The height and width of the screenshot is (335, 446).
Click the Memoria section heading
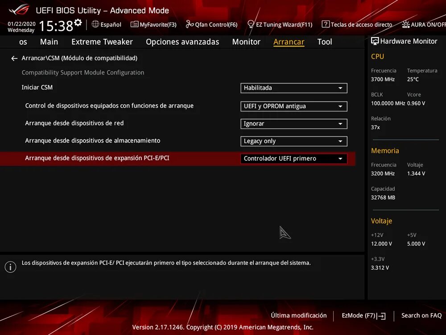pos(385,151)
